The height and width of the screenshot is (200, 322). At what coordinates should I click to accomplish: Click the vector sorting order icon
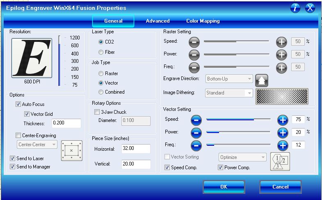point(280,161)
